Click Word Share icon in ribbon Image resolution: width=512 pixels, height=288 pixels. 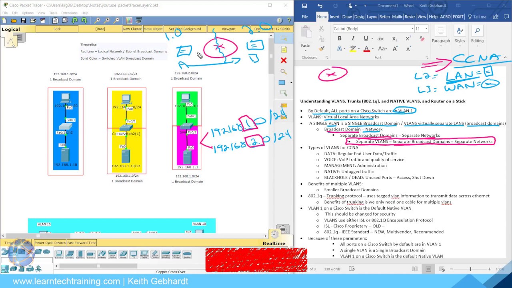[x=495, y=17]
